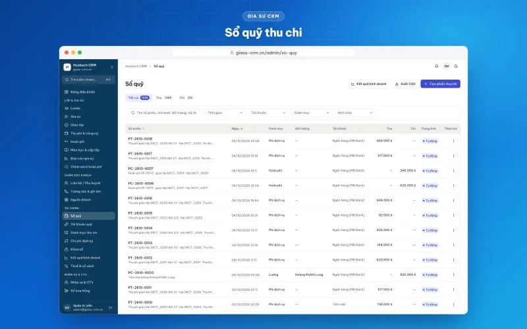Open actions menu for PT-2610-0014
This screenshot has height=329, width=527.
[x=453, y=230]
